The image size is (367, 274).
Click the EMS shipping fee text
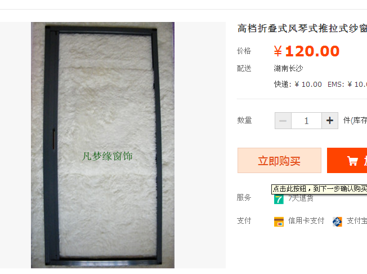(x=347, y=84)
